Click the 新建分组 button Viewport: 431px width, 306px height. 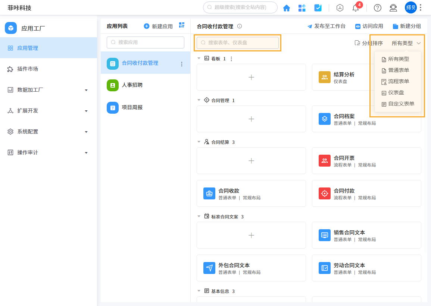coord(407,26)
